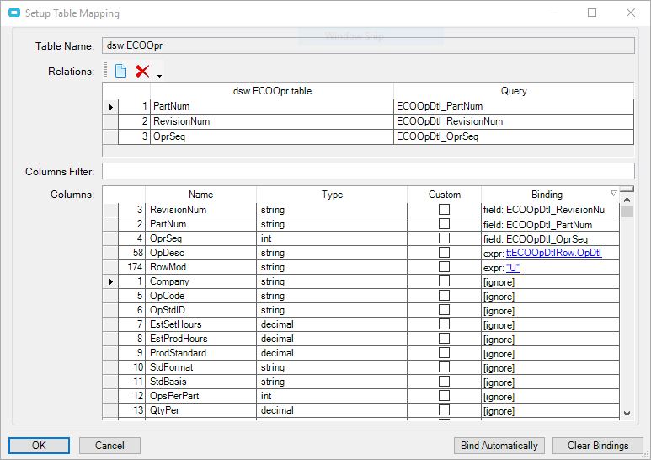Screen dimensions: 651x460
Task: Toggle Custom checkbox for RevisionNum column
Action: pyautogui.click(x=444, y=210)
